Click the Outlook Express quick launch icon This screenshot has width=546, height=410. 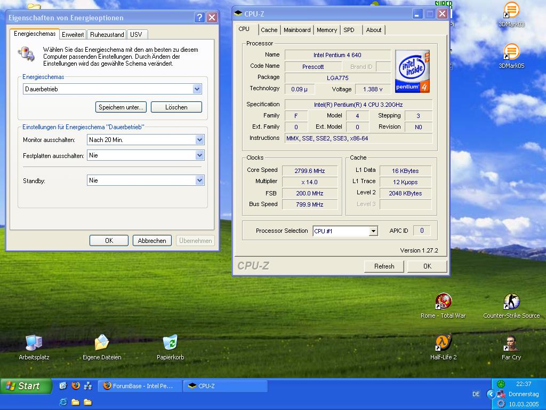(63, 385)
